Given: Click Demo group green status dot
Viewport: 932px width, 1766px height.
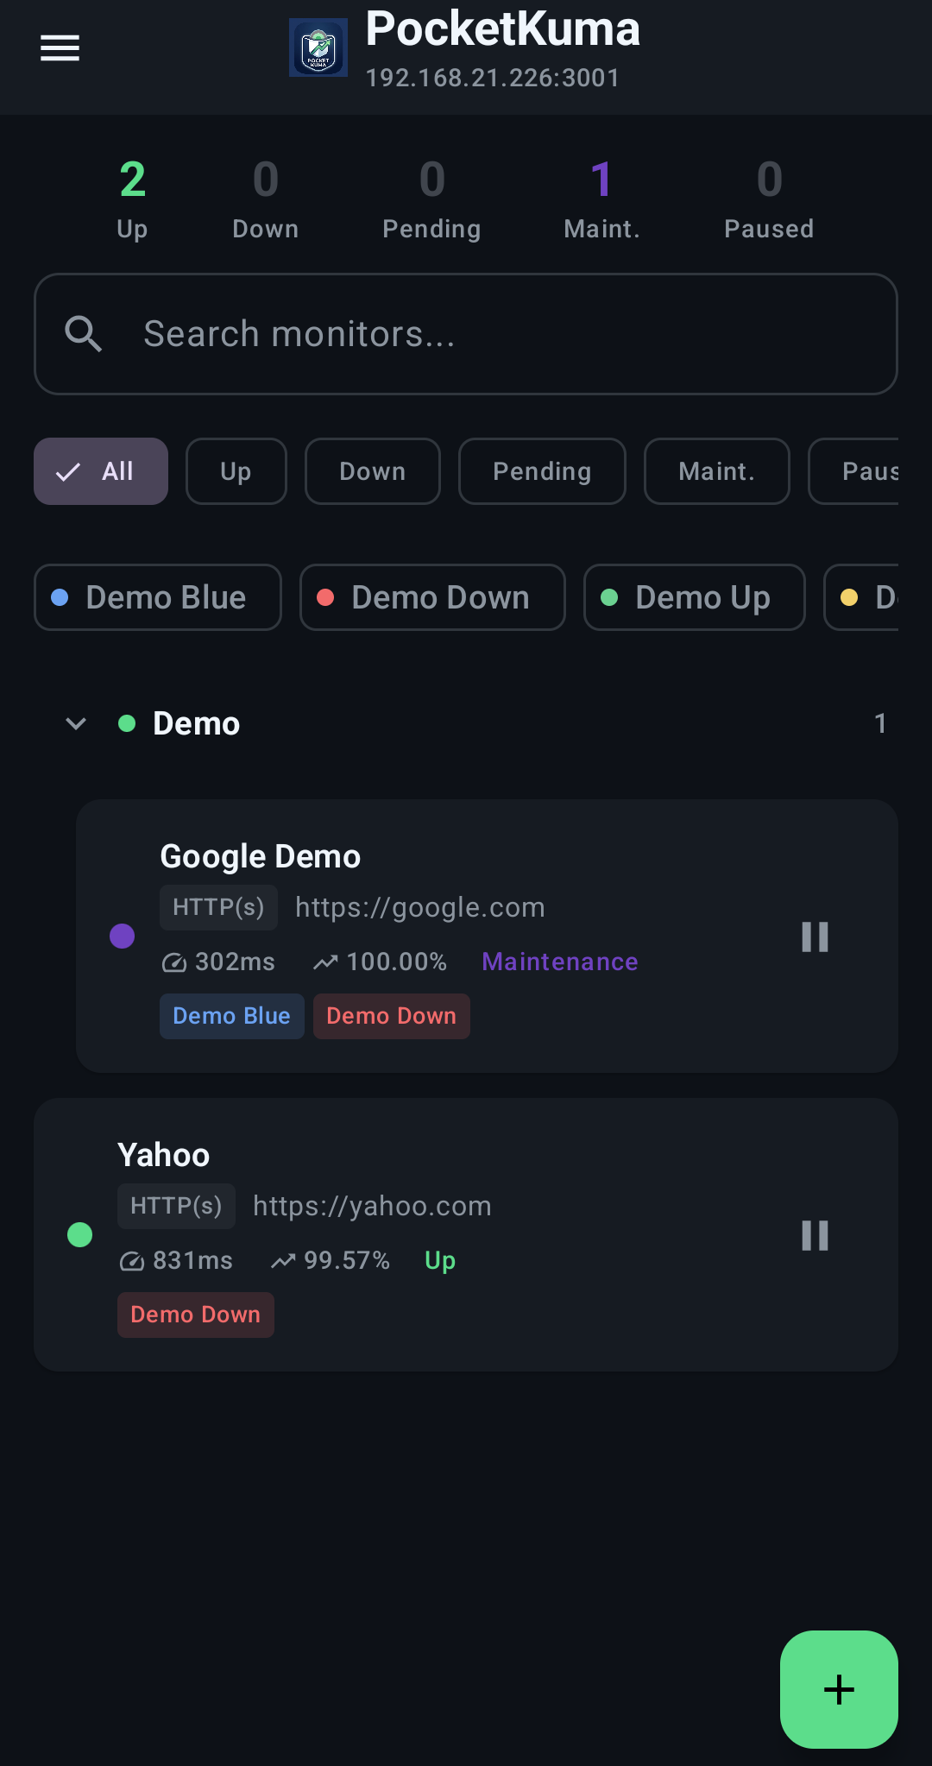Looking at the screenshot, I should tap(127, 723).
